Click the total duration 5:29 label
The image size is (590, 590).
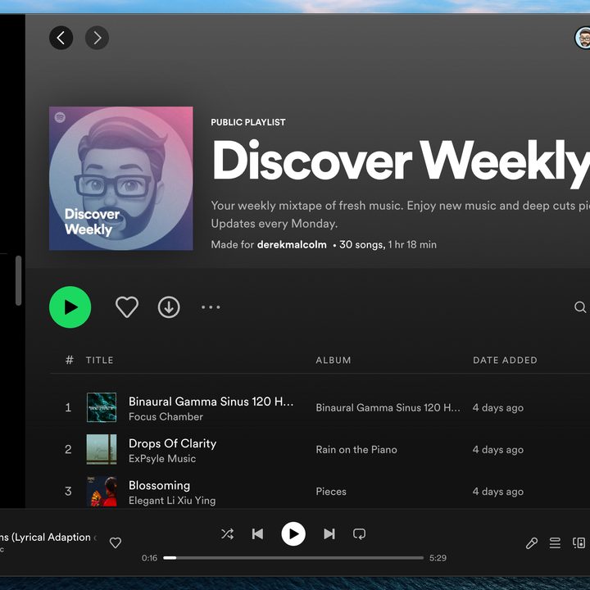pyautogui.click(x=438, y=558)
